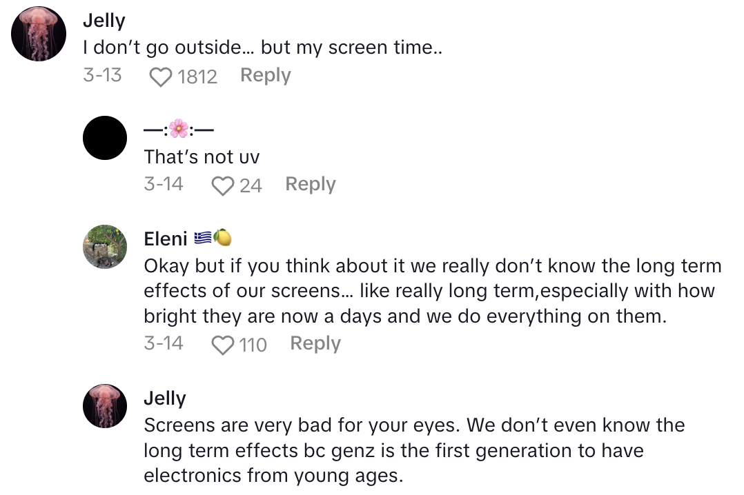The width and height of the screenshot is (744, 495).
Task: Select the "I don't go outside" comment text
Action: point(261,49)
